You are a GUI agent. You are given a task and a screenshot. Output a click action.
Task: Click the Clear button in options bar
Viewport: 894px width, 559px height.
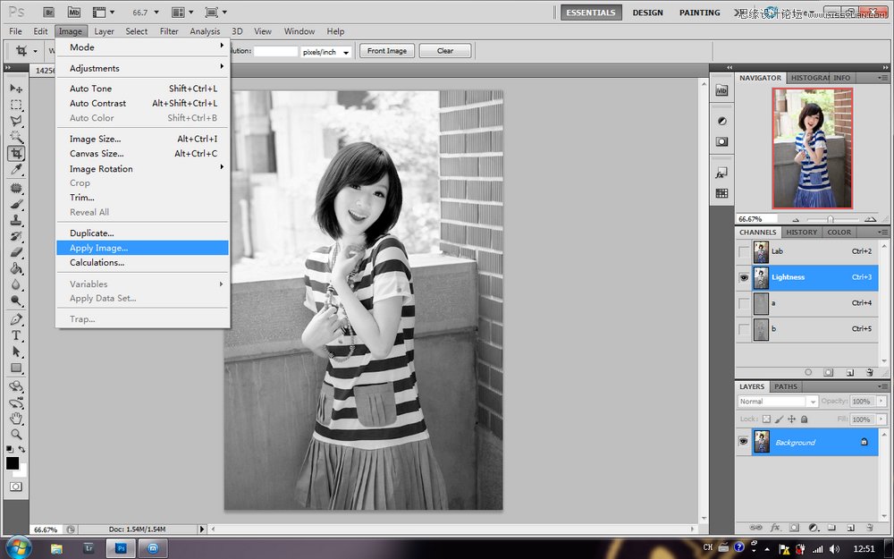(444, 51)
